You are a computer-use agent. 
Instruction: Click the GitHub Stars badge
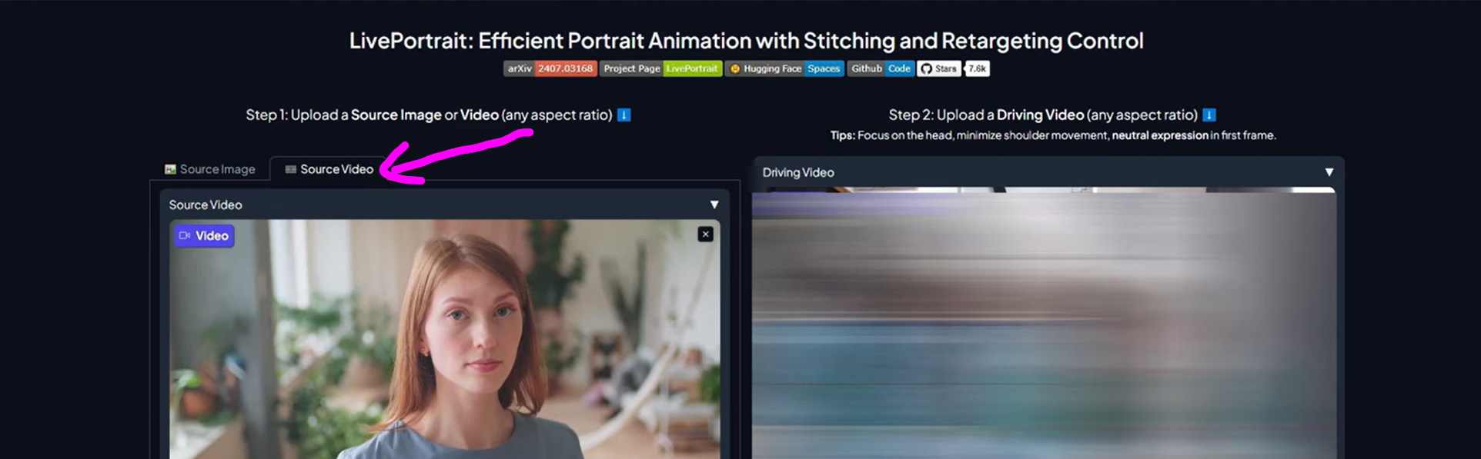(x=938, y=68)
